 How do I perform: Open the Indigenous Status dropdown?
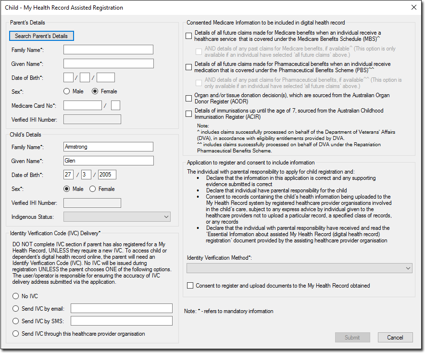click(117, 217)
